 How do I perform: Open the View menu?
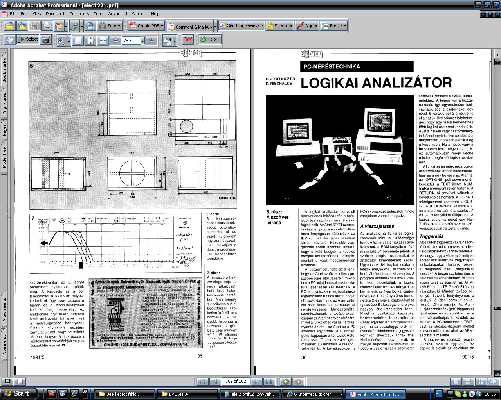(37, 13)
